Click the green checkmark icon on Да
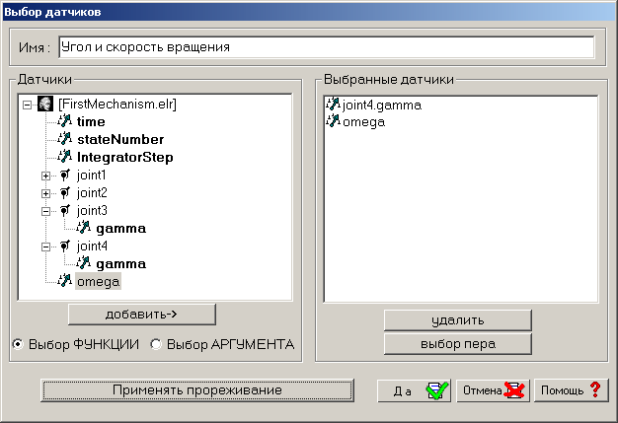Image resolution: width=618 pixels, height=423 pixels. click(x=437, y=390)
